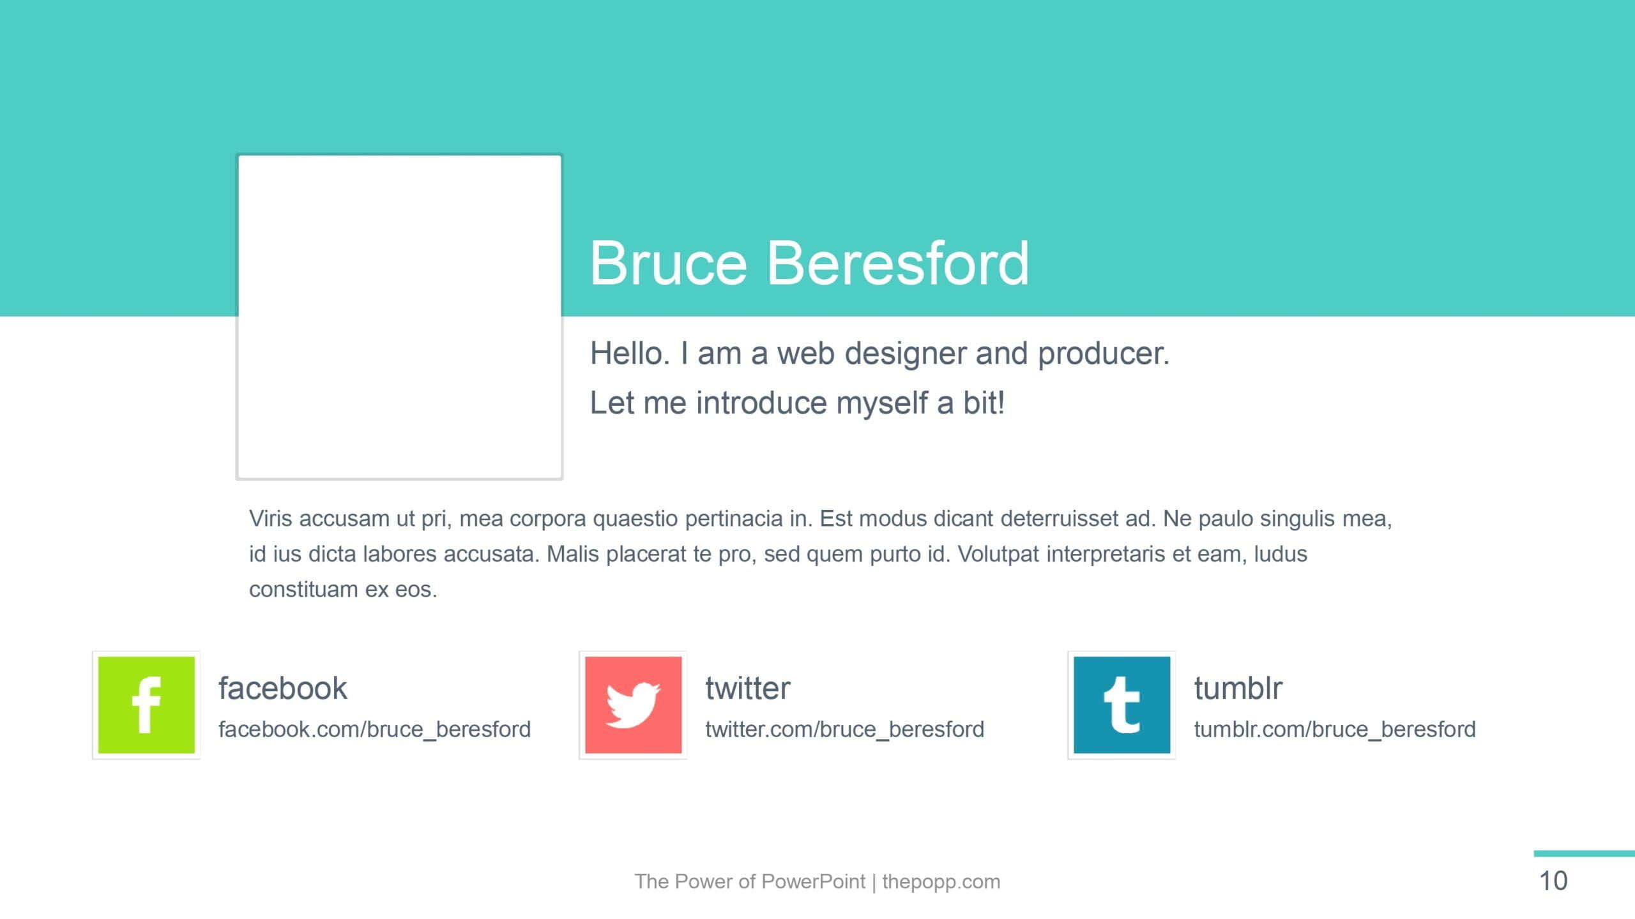Click the slide number 10
The image size is (1635, 919).
[1553, 881]
